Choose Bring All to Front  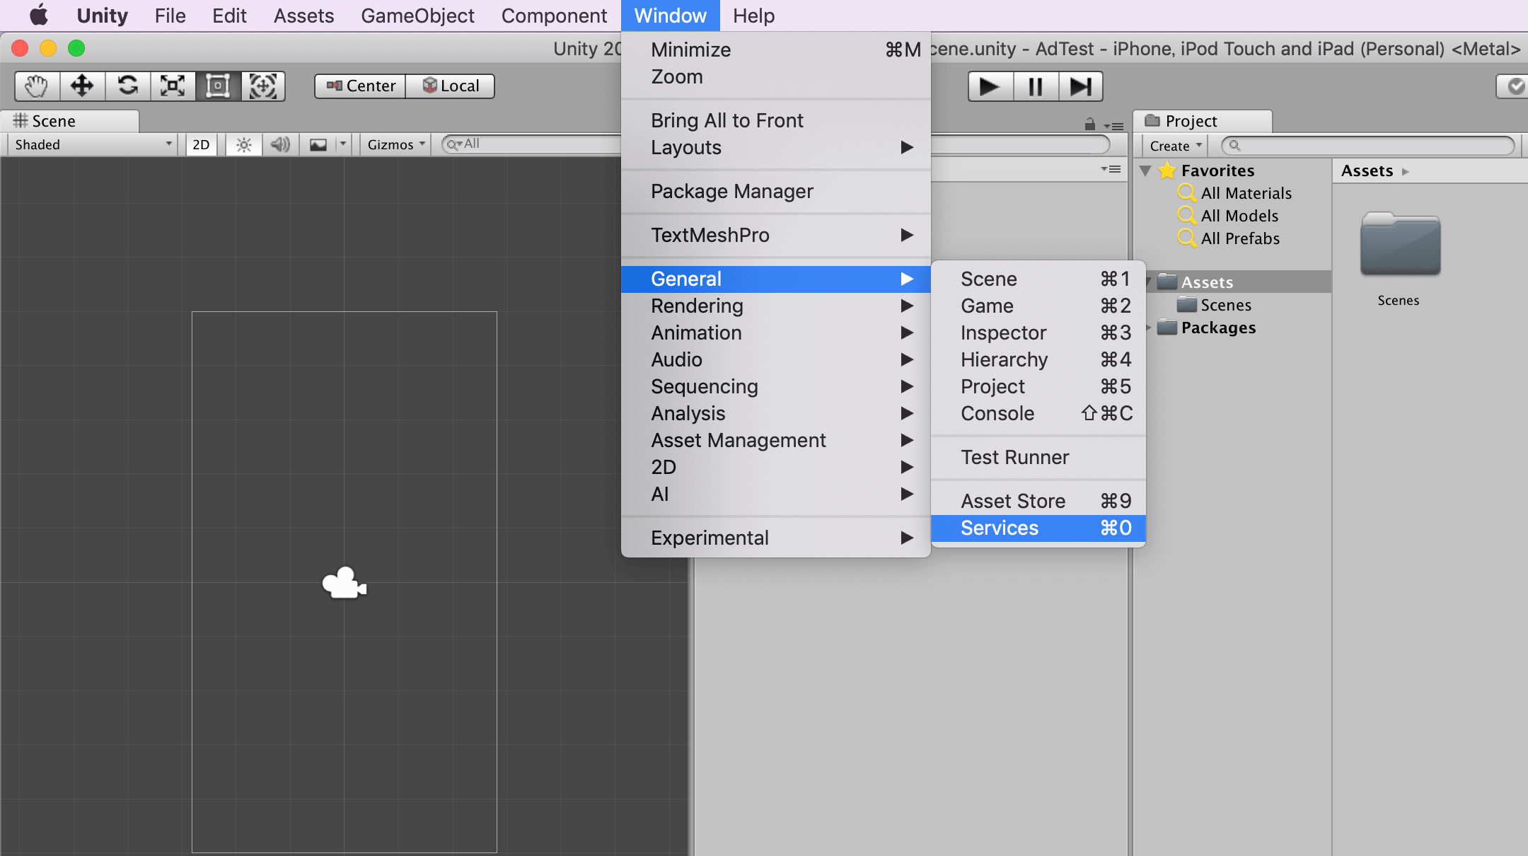pos(775,120)
